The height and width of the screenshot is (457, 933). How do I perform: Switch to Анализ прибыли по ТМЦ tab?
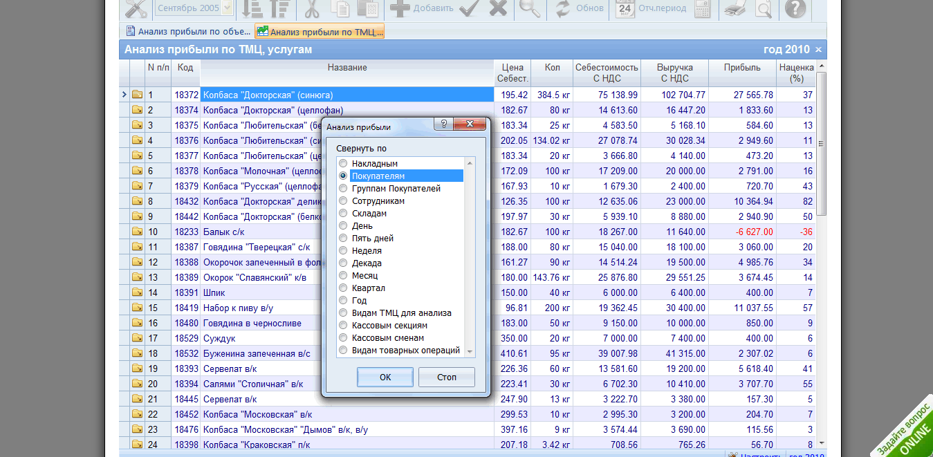320,32
